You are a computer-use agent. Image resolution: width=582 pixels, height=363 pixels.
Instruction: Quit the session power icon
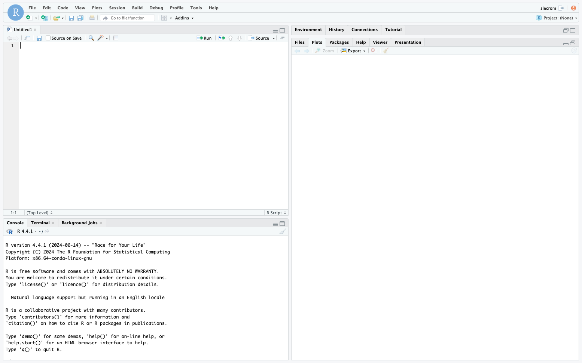573,8
